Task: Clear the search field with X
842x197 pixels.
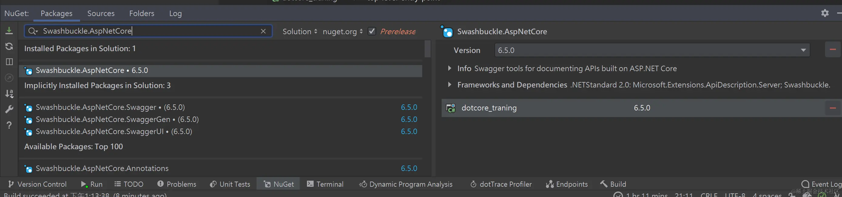Action: (263, 31)
